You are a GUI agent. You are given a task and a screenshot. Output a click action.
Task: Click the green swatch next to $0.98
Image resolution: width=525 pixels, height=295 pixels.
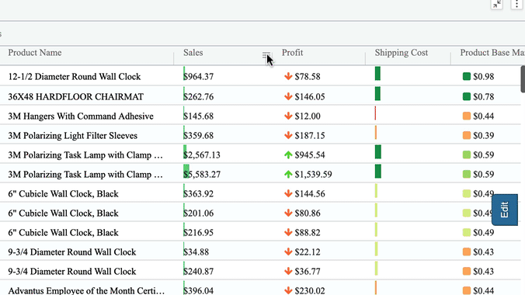[x=467, y=76]
